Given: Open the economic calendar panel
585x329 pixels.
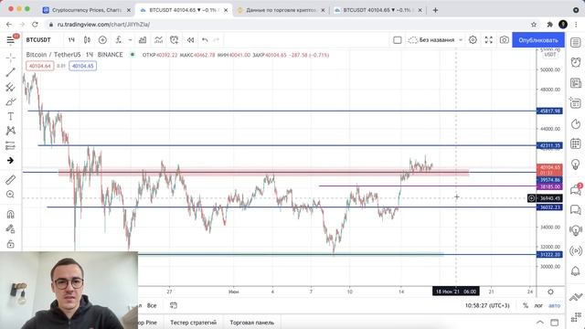Looking at the screenshot, I should point(575,143).
